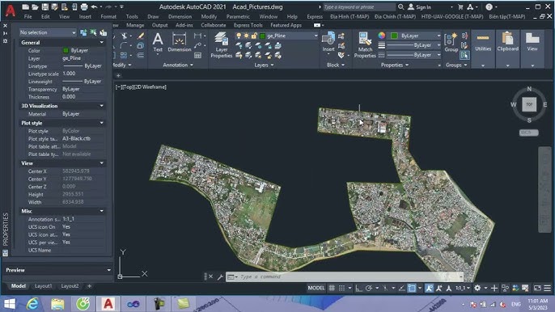Image resolution: width=555 pixels, height=312 pixels.
Task: Expand the Annotation panel flyout
Action: pos(178,65)
